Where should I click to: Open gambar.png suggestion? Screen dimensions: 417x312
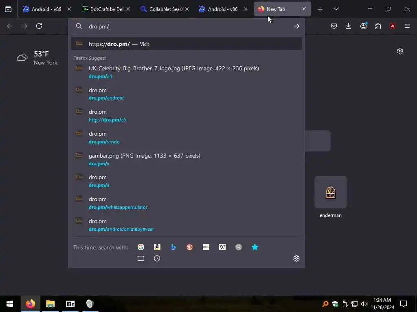pyautogui.click(x=187, y=159)
